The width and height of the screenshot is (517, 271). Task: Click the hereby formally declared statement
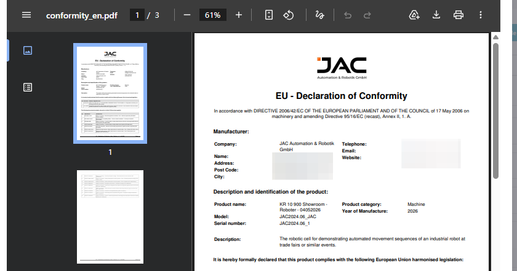[338, 259]
